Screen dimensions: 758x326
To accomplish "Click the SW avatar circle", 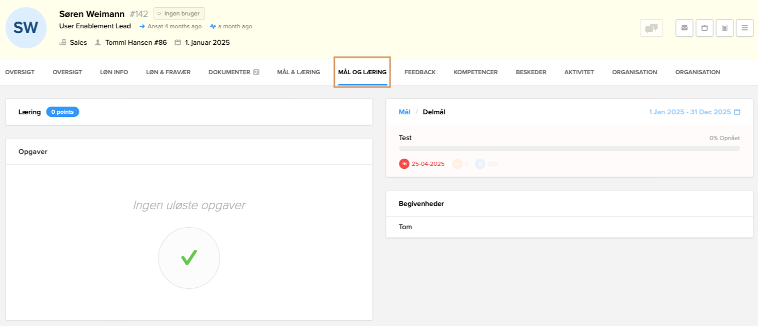I will pyautogui.click(x=26, y=28).
